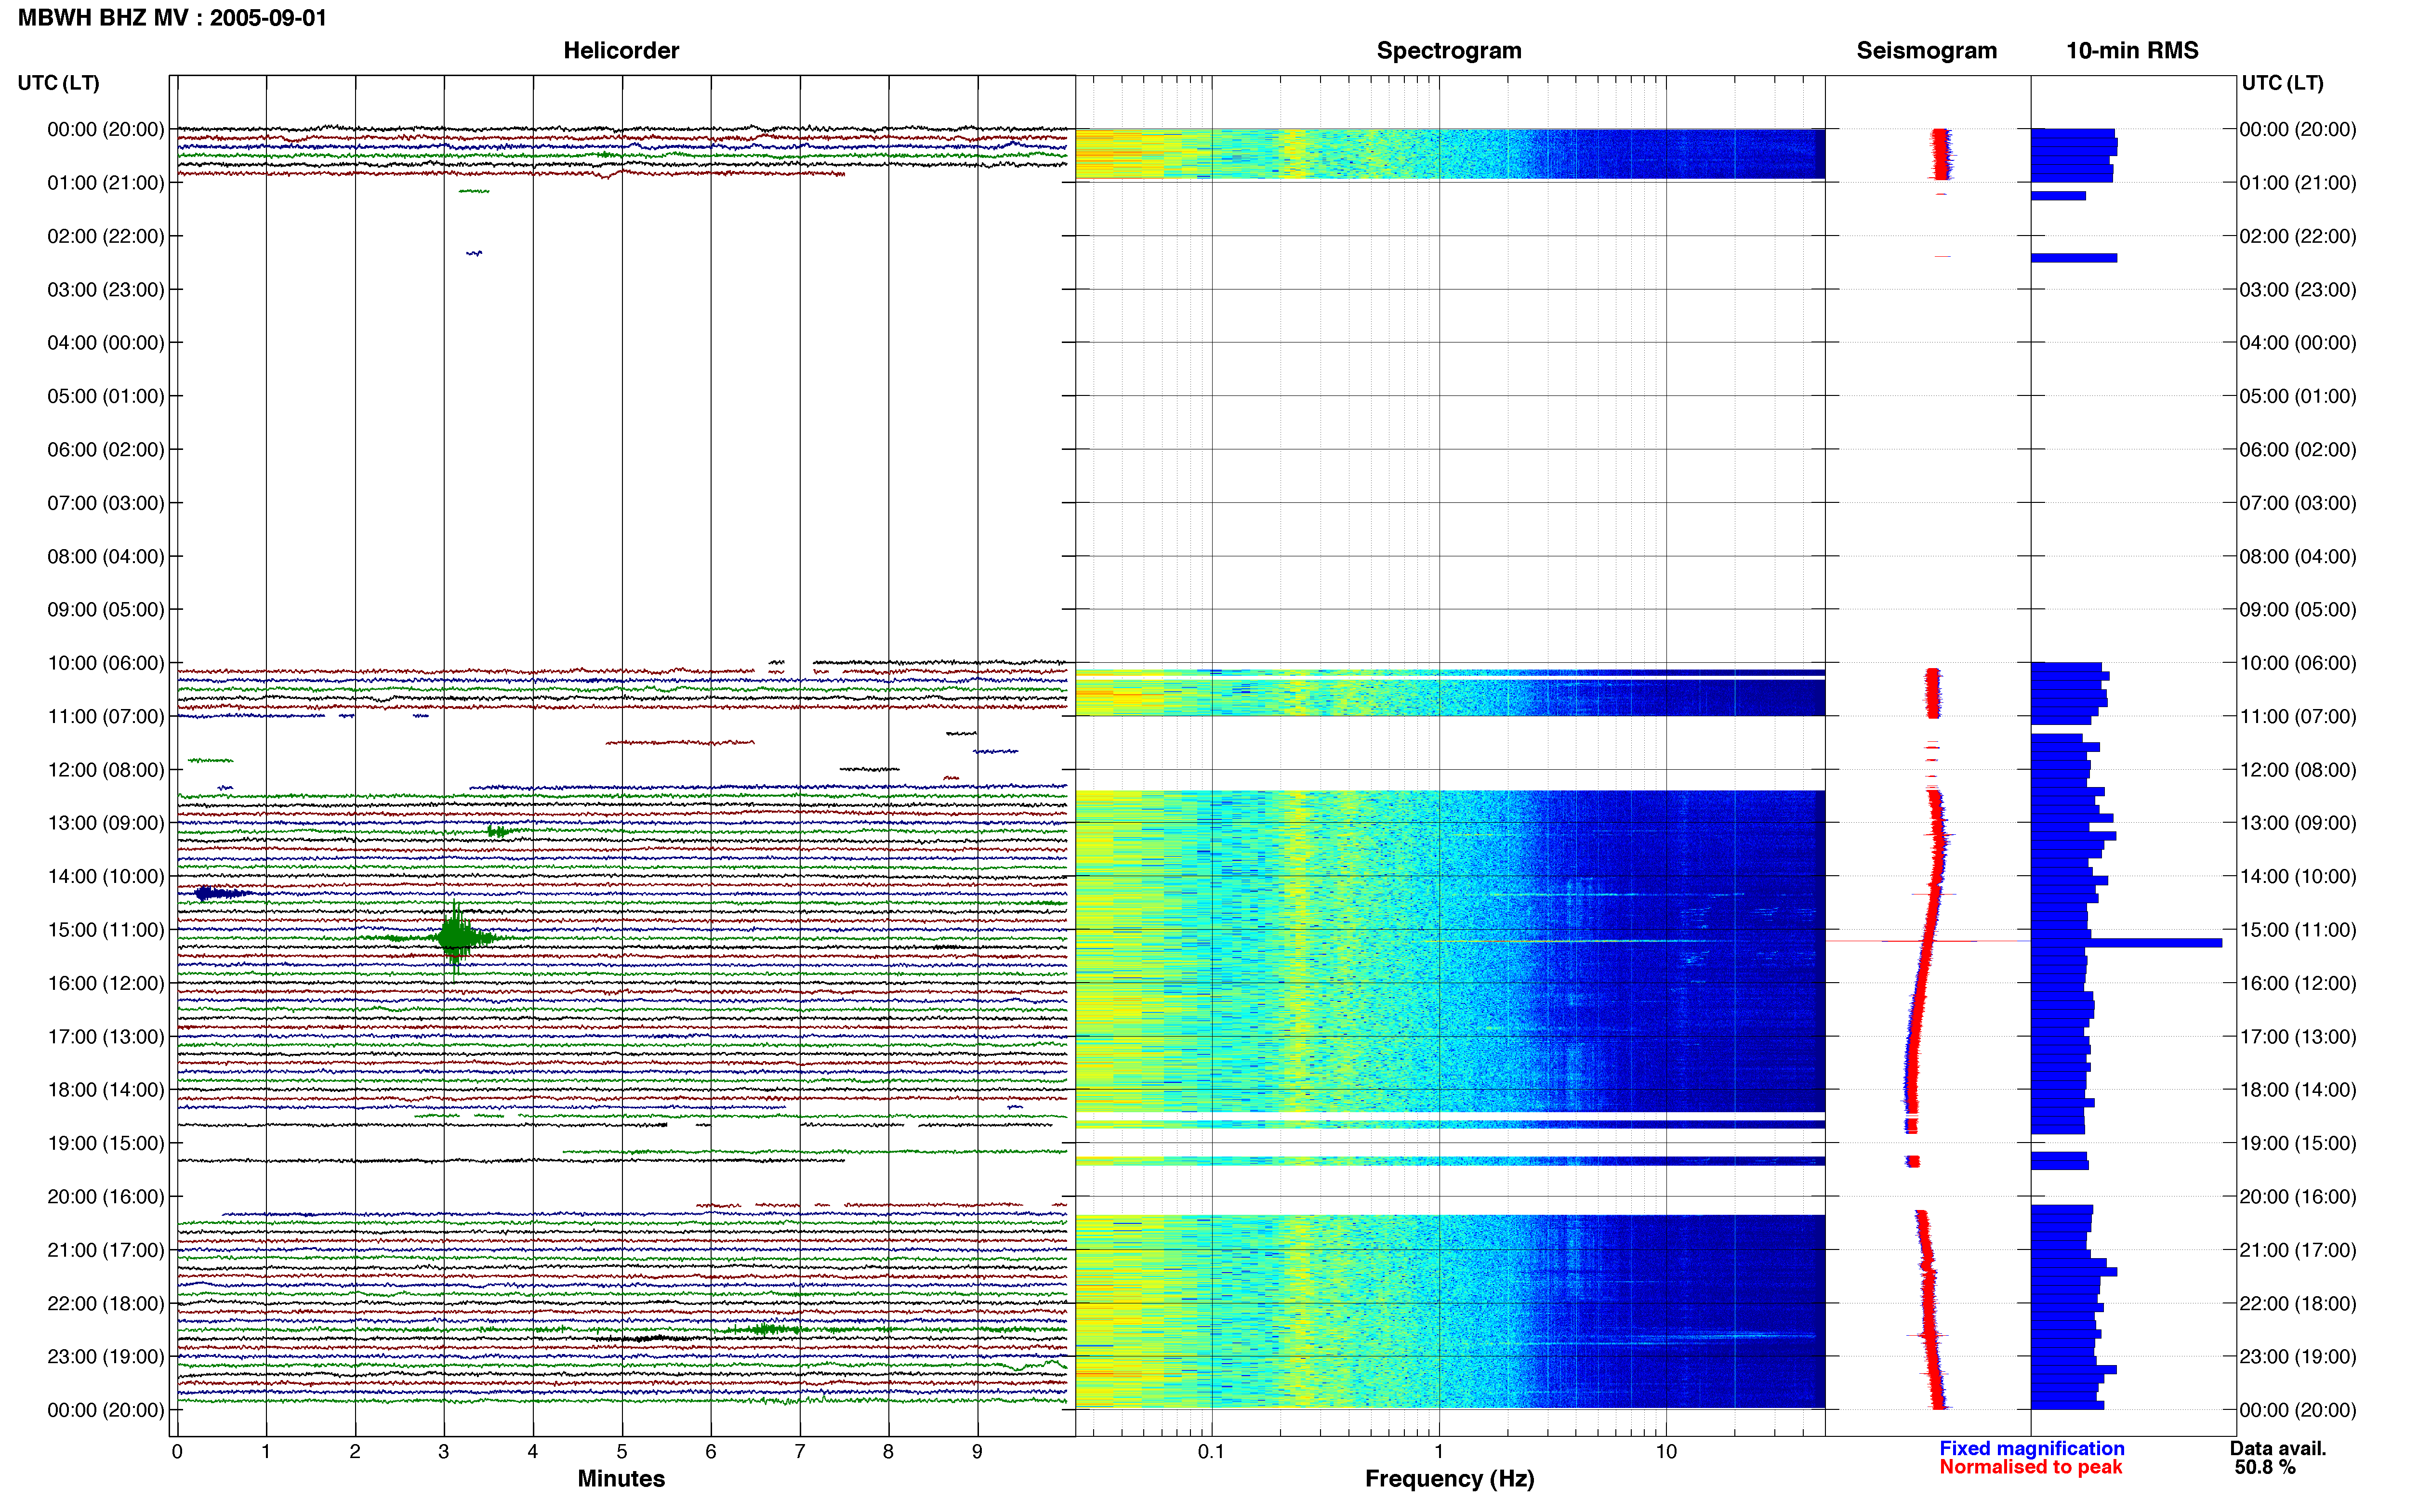Click '15:00 (11:00)' on the helicorder time axis
Viewport: 2418px width, 1512px height.
click(106, 930)
